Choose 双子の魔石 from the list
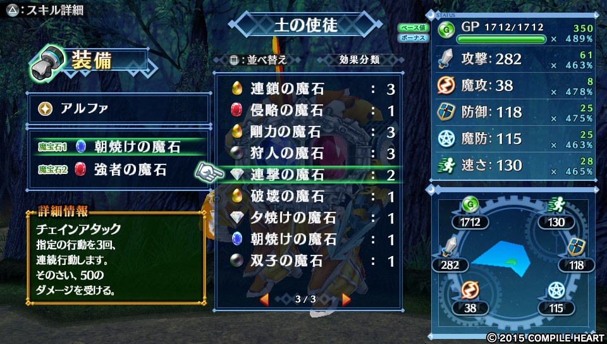Viewport: 607px width, 344px height. point(309,261)
